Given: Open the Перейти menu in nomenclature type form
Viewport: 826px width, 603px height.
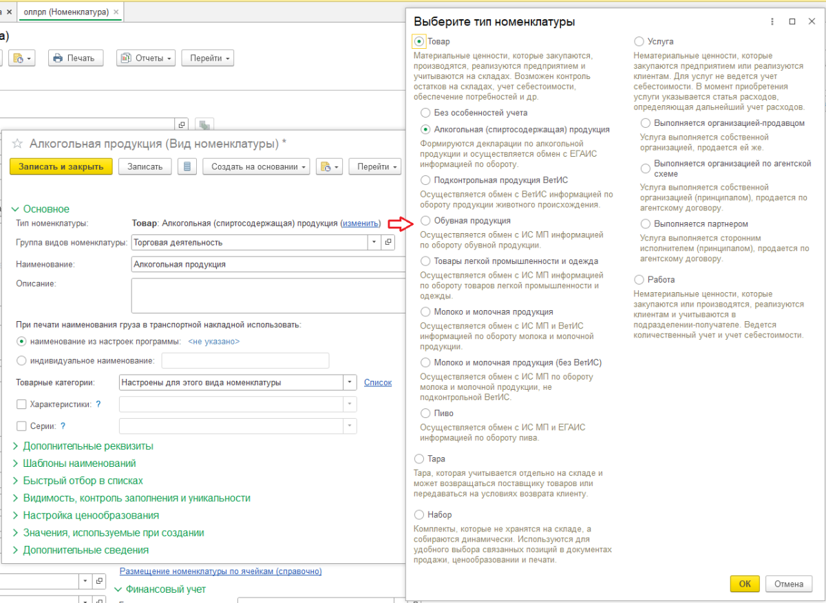Looking at the screenshot, I should (x=374, y=166).
